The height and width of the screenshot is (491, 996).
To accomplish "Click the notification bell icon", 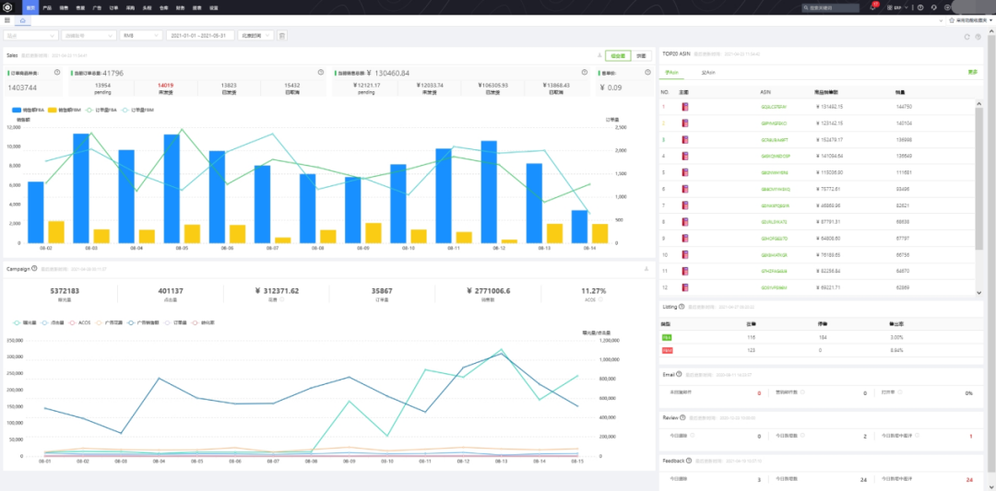I will 872,7.
